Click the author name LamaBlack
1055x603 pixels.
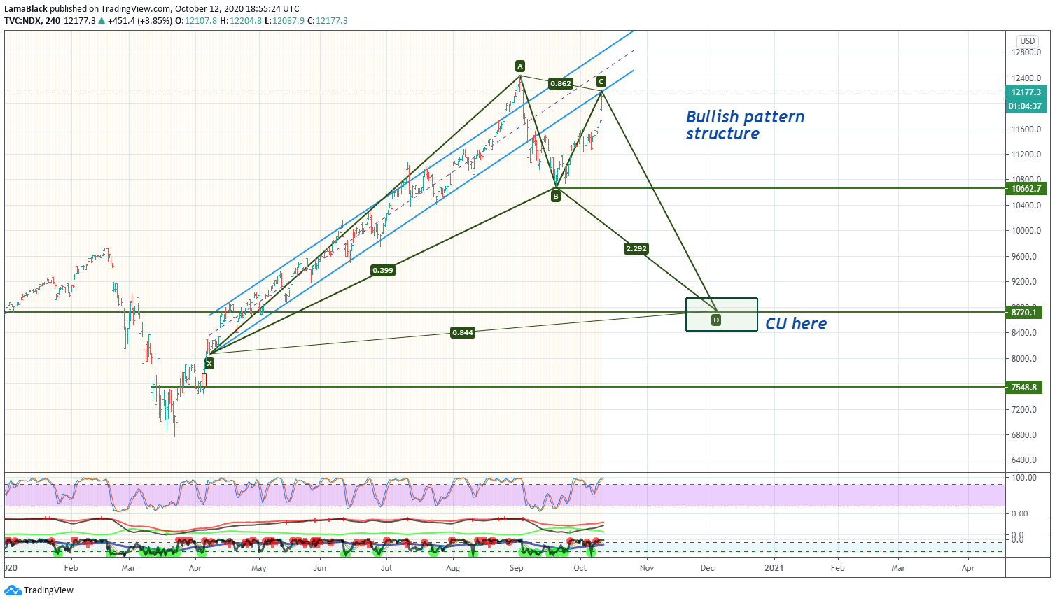pyautogui.click(x=26, y=9)
